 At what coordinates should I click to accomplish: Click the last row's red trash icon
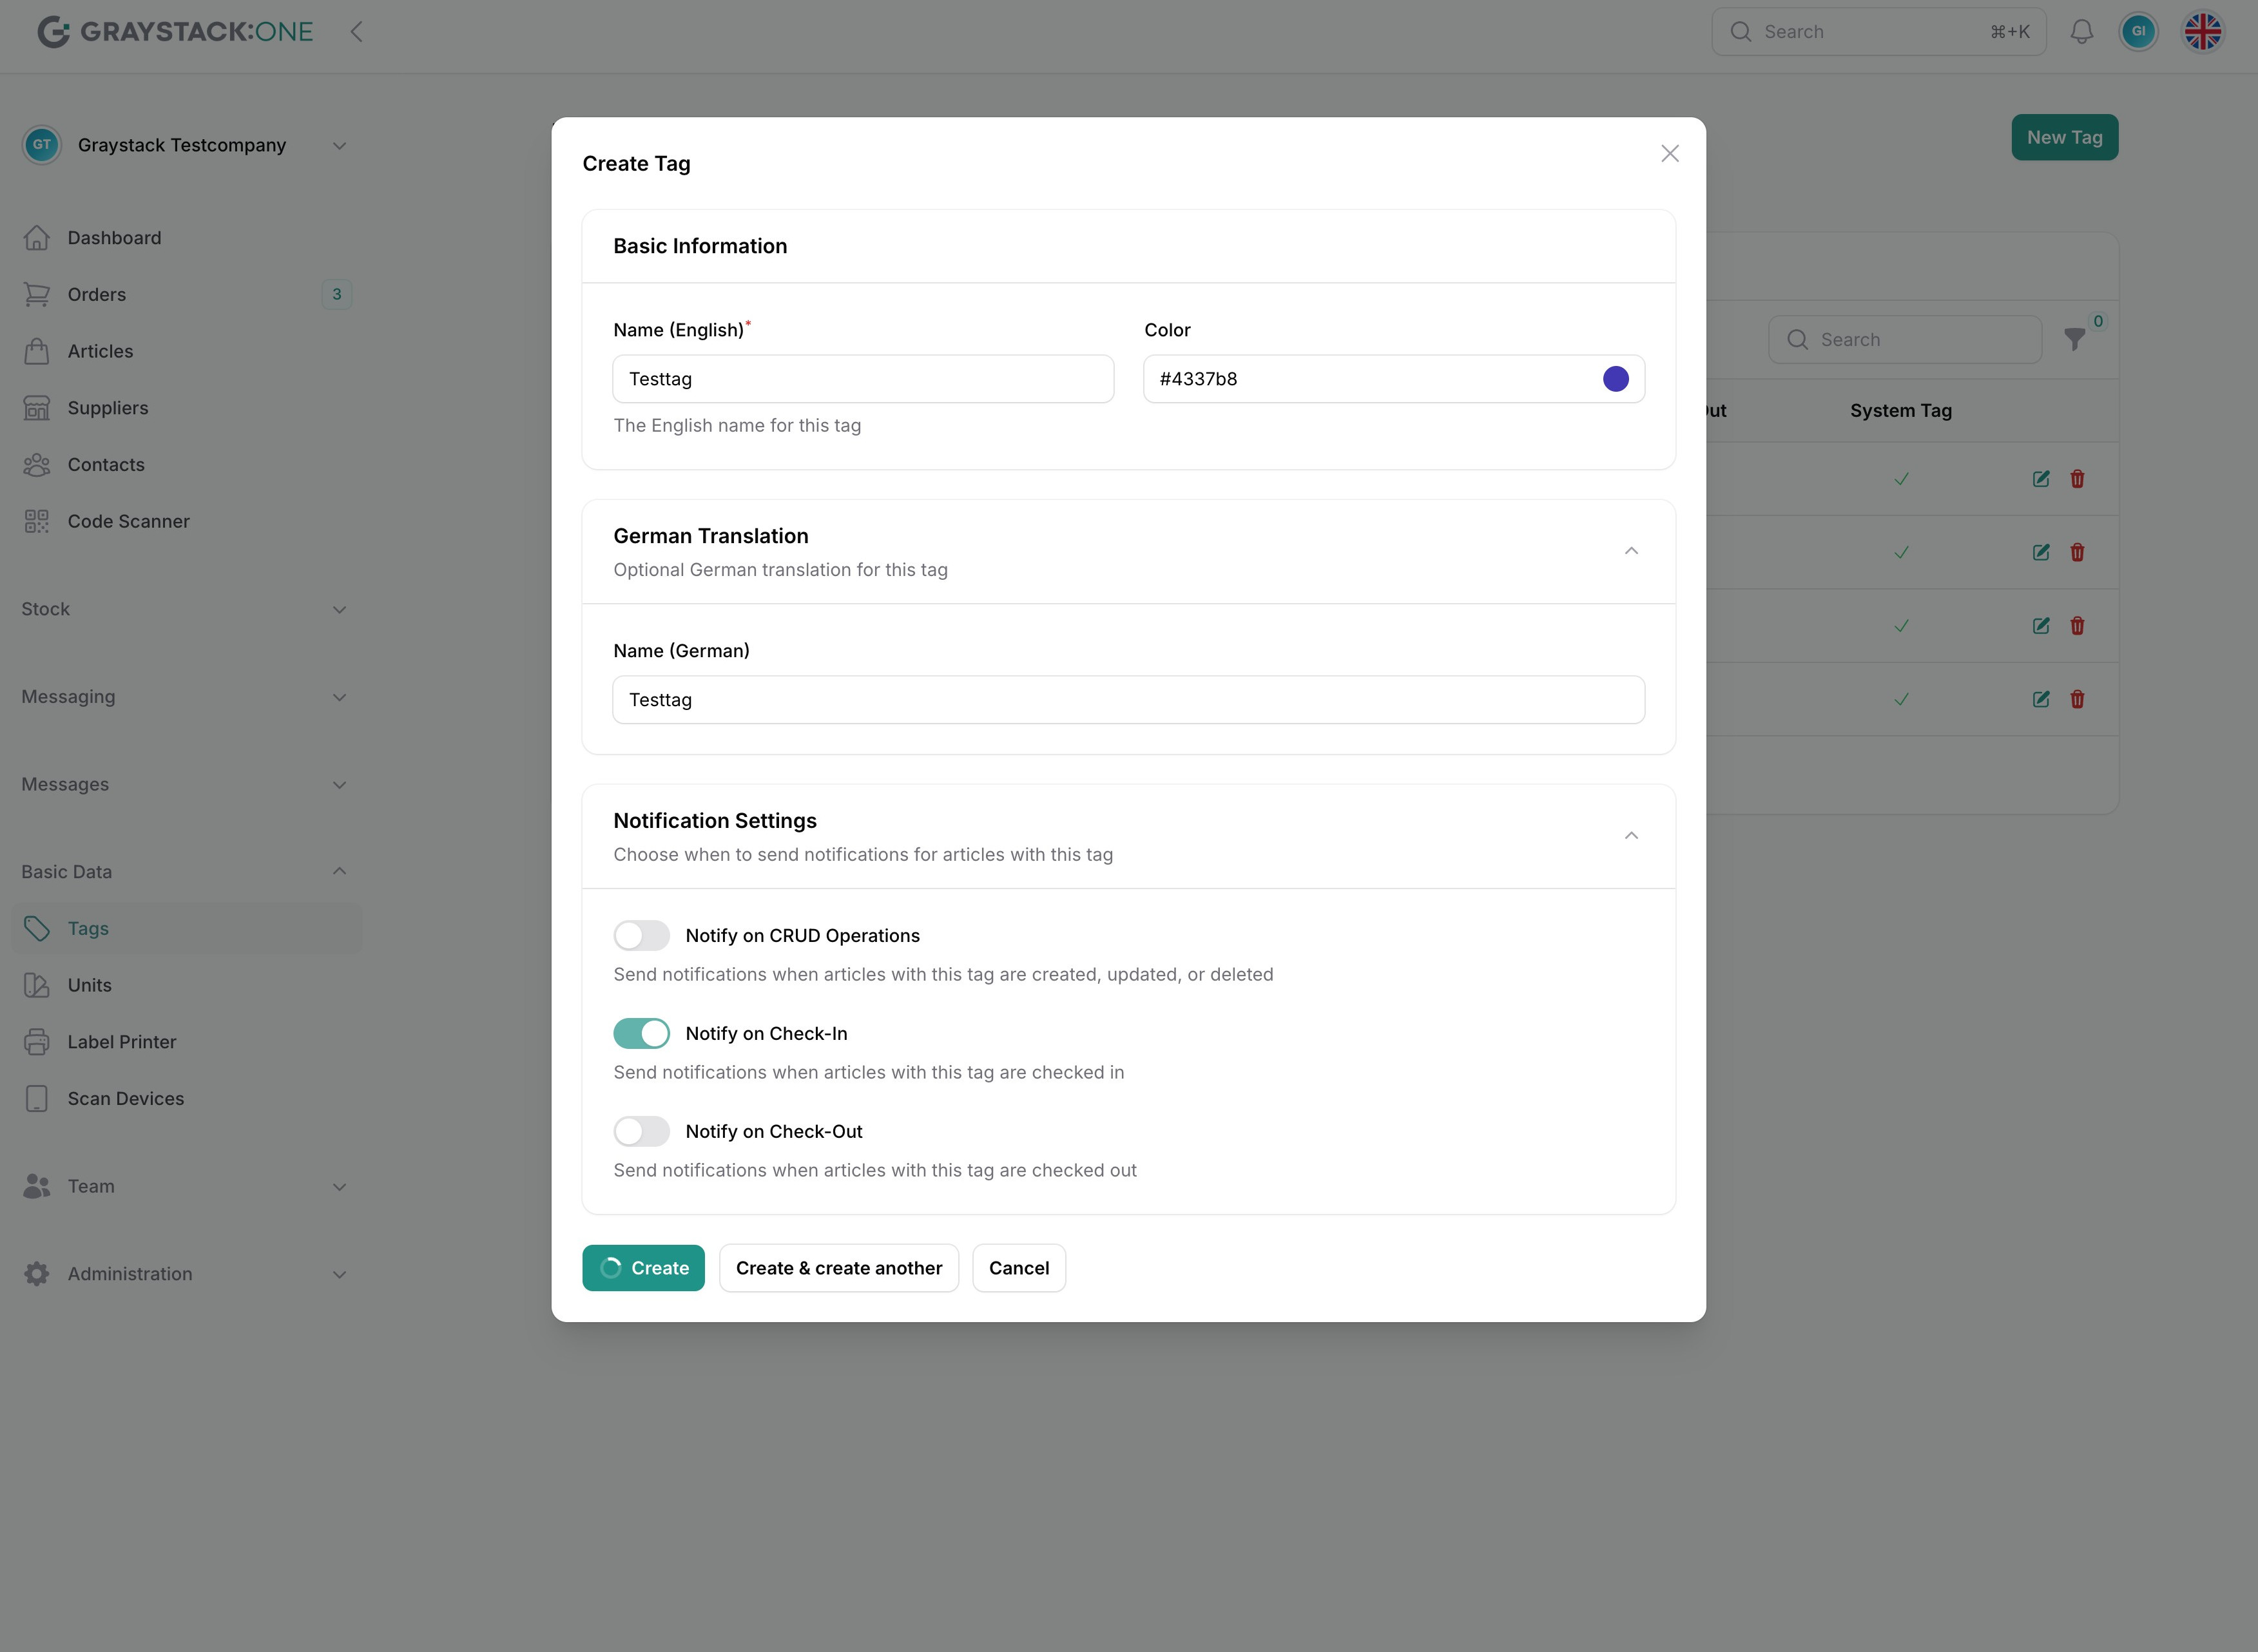(2077, 699)
